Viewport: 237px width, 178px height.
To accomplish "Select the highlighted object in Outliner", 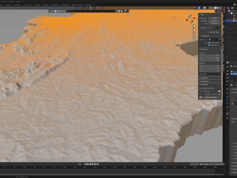I will pyautogui.click(x=231, y=21).
